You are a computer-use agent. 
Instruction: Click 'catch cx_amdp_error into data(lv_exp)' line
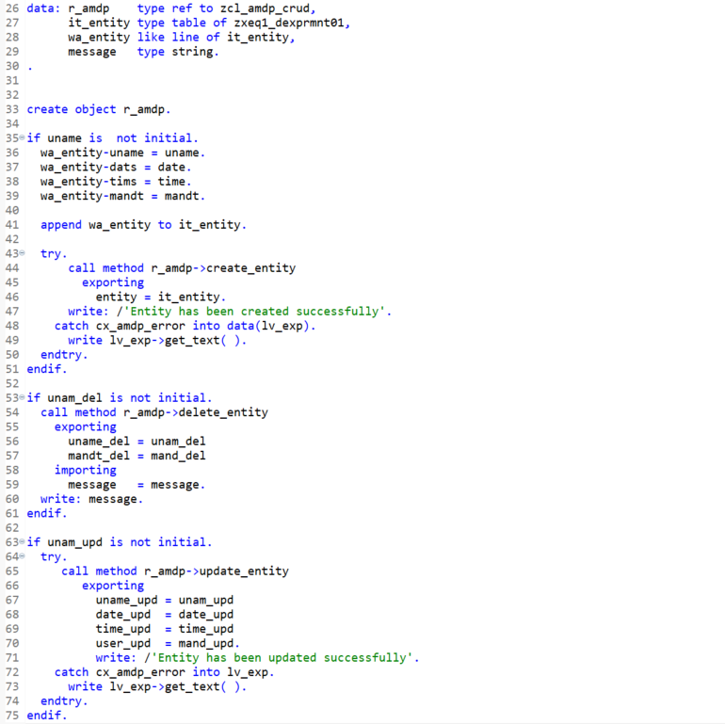[x=185, y=326]
